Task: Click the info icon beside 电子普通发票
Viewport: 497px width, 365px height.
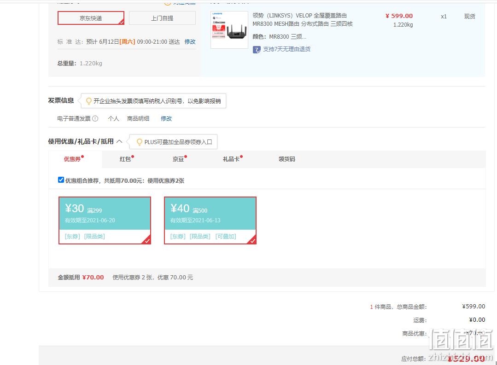Action: click(x=95, y=118)
